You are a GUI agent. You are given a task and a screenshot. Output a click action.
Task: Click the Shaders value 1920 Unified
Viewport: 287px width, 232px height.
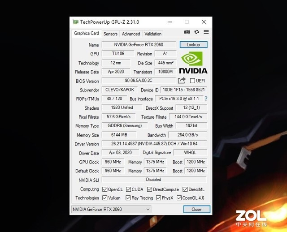122,107
